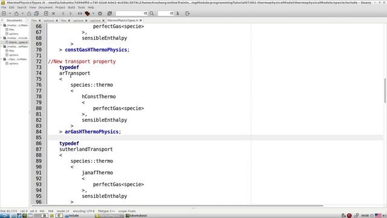Open the New file template dropdown arrow
Viewport: 387px width, 218px height.
coord(10,13)
